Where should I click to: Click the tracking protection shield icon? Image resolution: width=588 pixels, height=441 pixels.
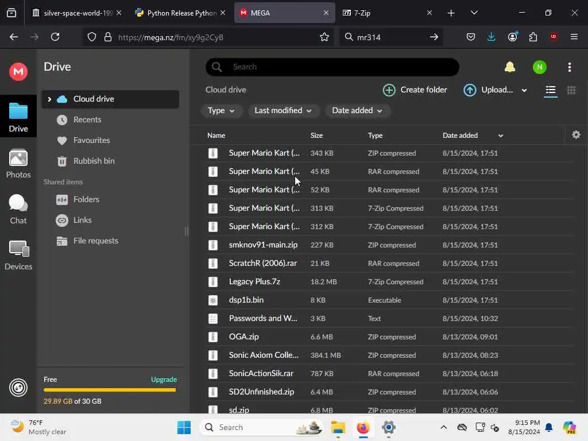pyautogui.click(x=91, y=37)
